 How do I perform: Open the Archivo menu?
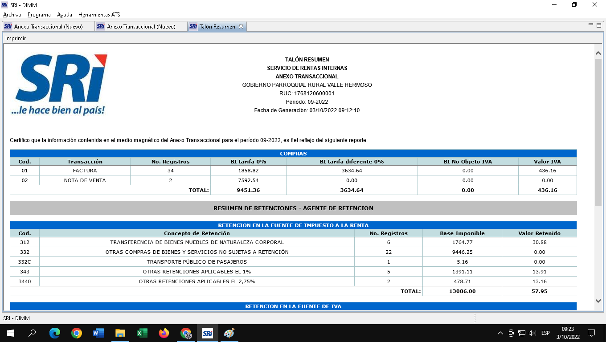[x=12, y=15]
